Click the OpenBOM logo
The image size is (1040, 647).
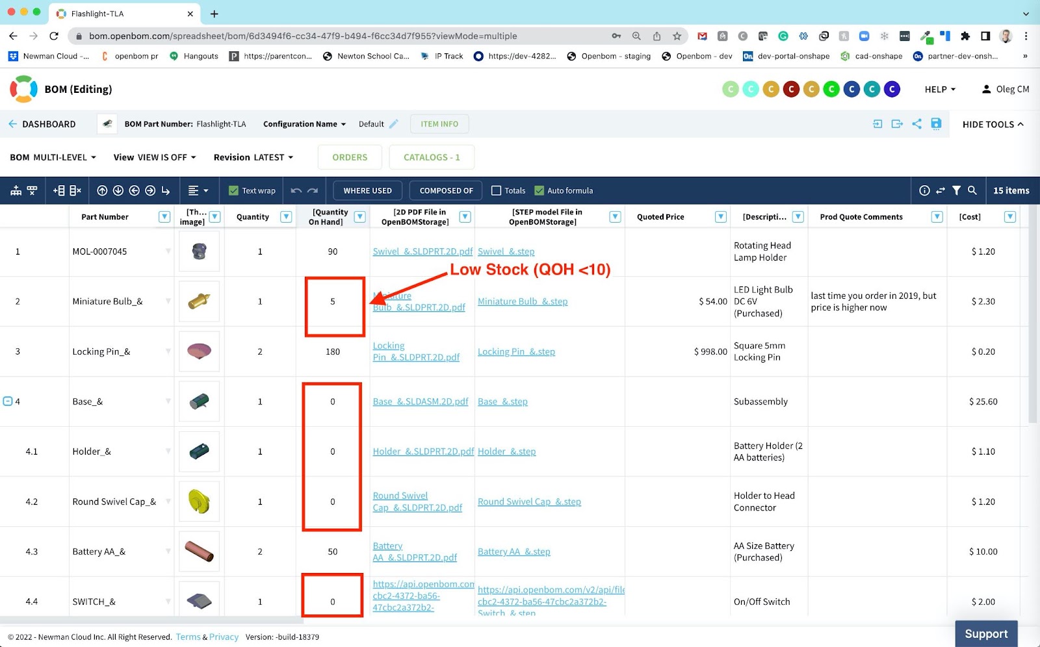pos(23,89)
